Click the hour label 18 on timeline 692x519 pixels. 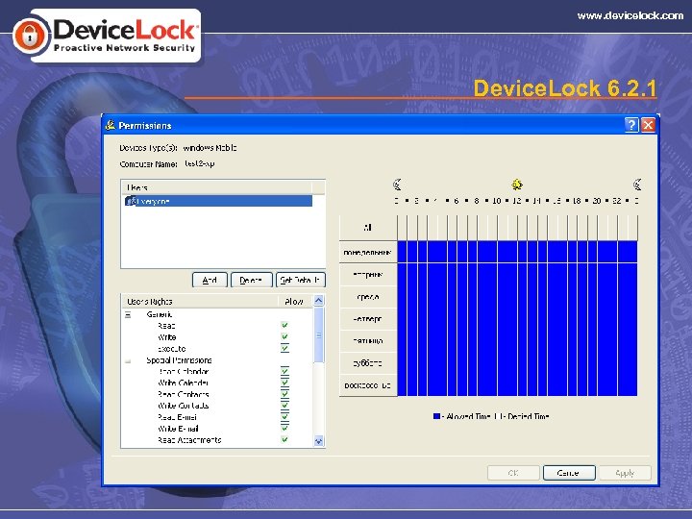click(577, 201)
